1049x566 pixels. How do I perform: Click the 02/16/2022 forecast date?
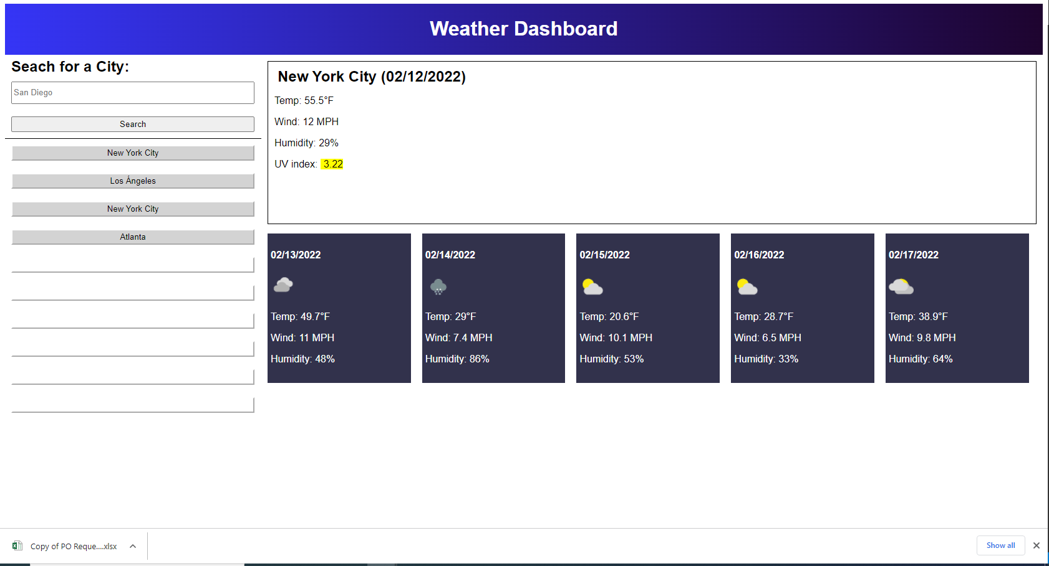[x=759, y=255]
